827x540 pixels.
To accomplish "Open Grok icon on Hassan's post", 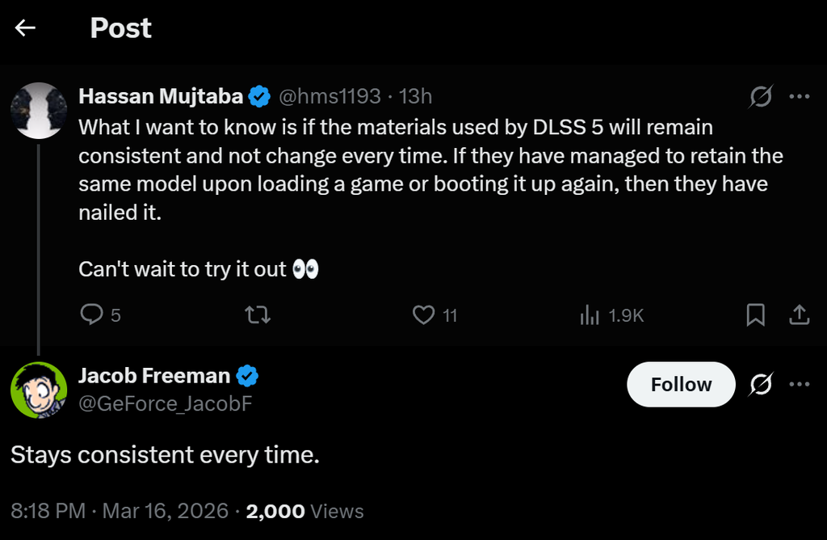I will click(x=760, y=97).
